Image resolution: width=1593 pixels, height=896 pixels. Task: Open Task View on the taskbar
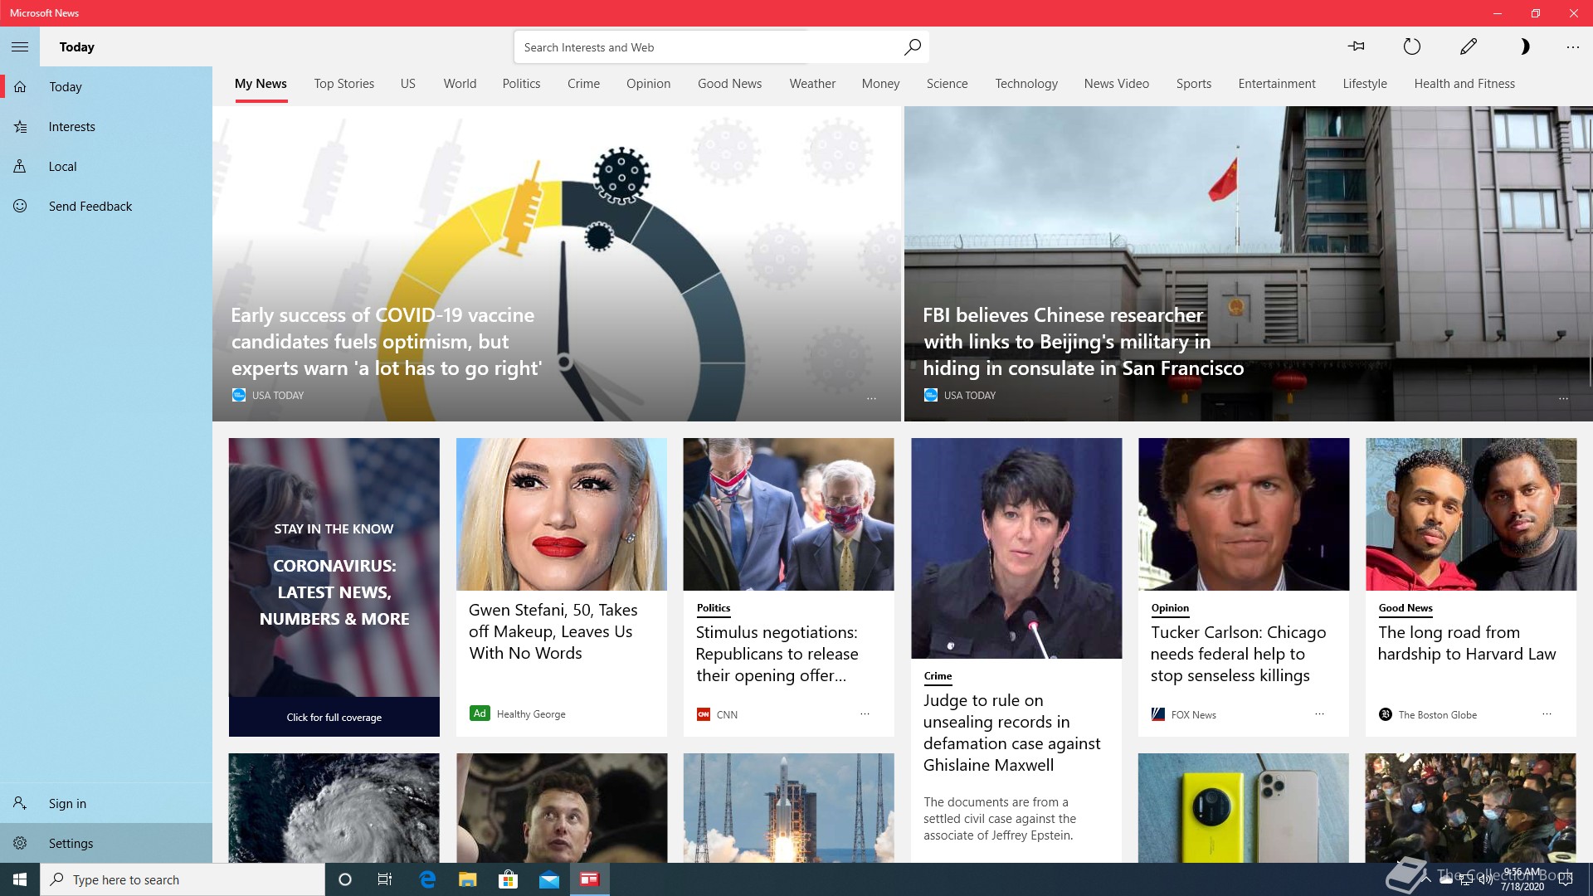click(385, 879)
